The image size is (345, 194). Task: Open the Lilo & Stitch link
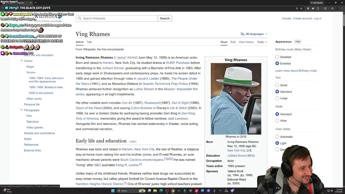(178, 108)
